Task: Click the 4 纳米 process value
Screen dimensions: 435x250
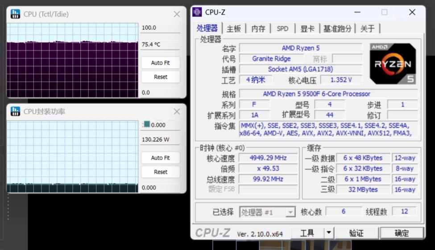Action: [x=256, y=80]
